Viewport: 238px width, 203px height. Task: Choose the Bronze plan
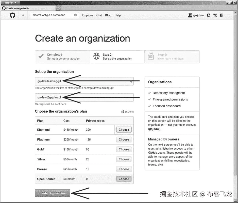124,169
